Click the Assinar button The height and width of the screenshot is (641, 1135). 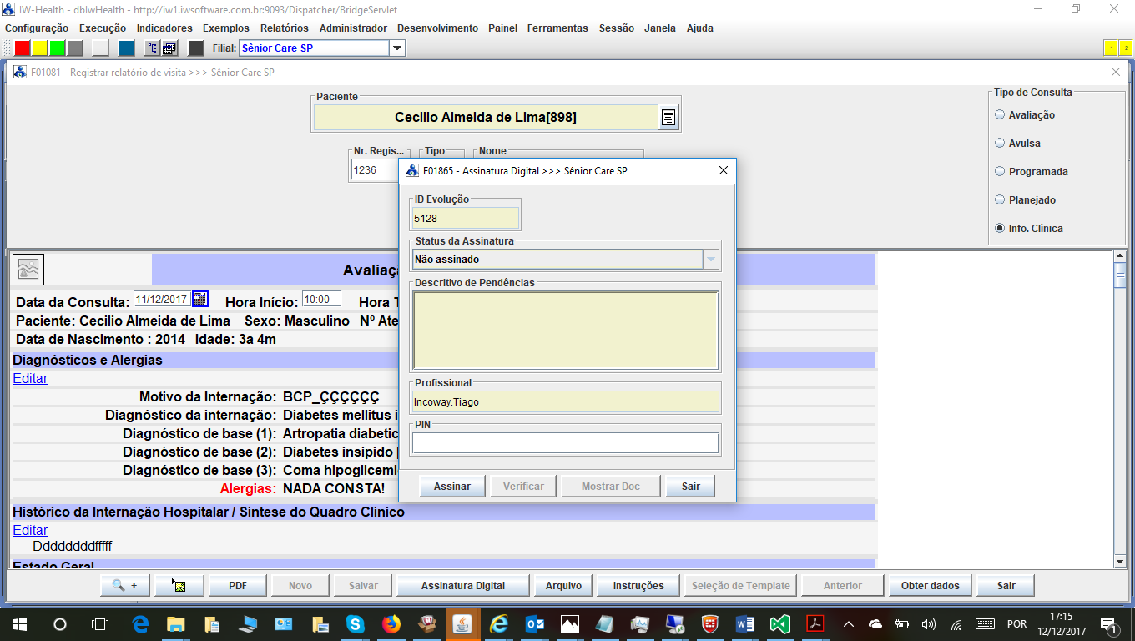[451, 487]
